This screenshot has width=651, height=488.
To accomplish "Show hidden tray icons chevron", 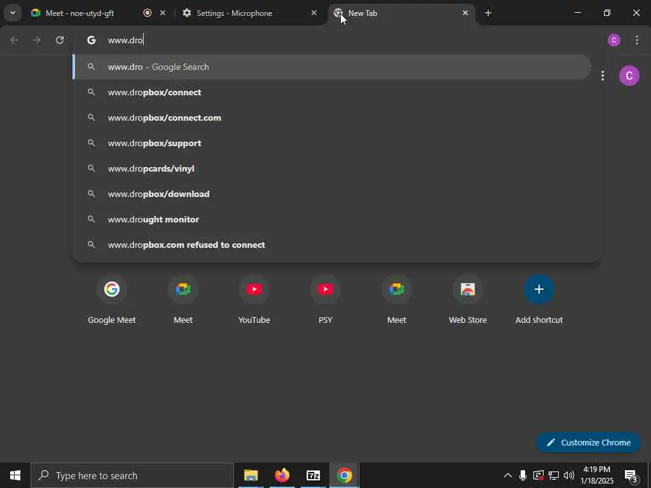I will coord(508,475).
